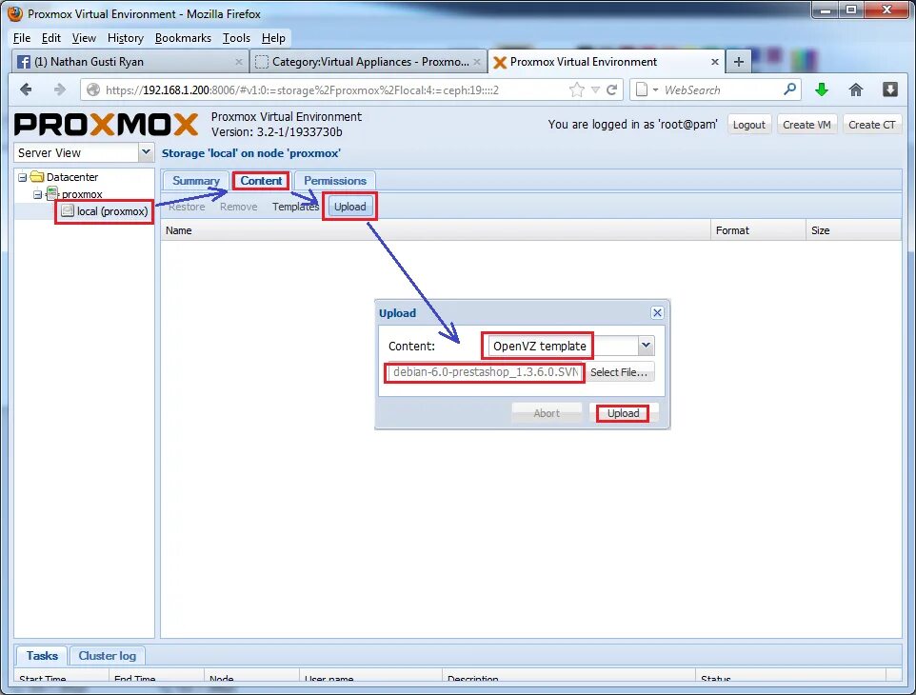Open the Help menu
This screenshot has width=916, height=695.
[273, 38]
